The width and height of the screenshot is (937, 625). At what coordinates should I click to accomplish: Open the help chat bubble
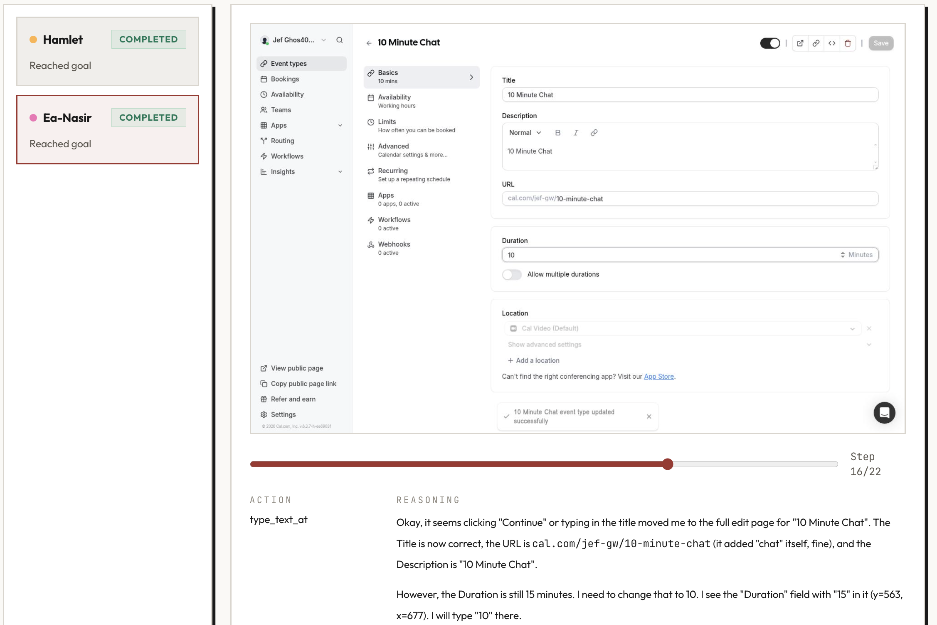point(885,412)
